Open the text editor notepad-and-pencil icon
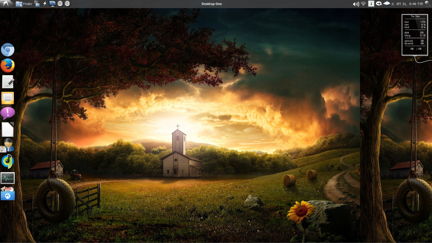 pos(8,82)
